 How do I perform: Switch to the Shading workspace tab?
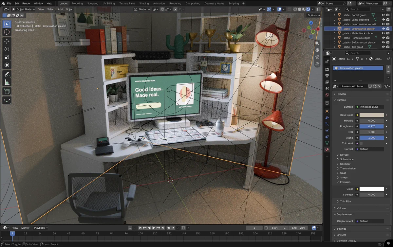coord(144,3)
